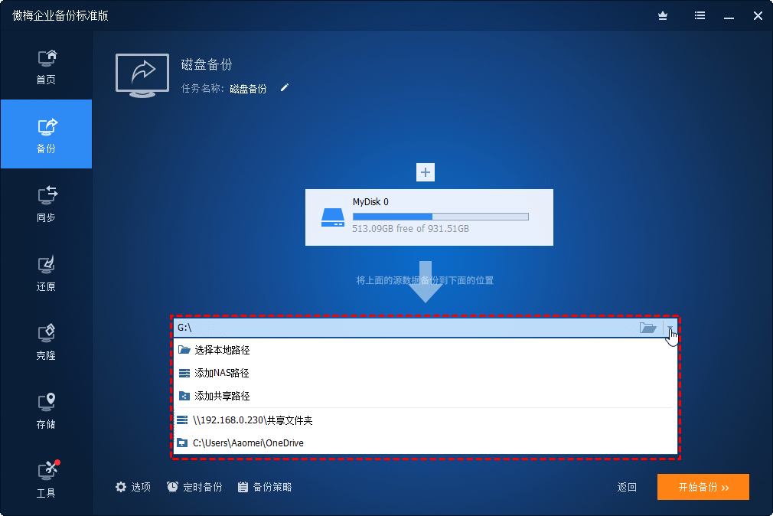The height and width of the screenshot is (516, 773).
Task: Select the 克隆 (Clone) sidebar icon
Action: coord(46,341)
